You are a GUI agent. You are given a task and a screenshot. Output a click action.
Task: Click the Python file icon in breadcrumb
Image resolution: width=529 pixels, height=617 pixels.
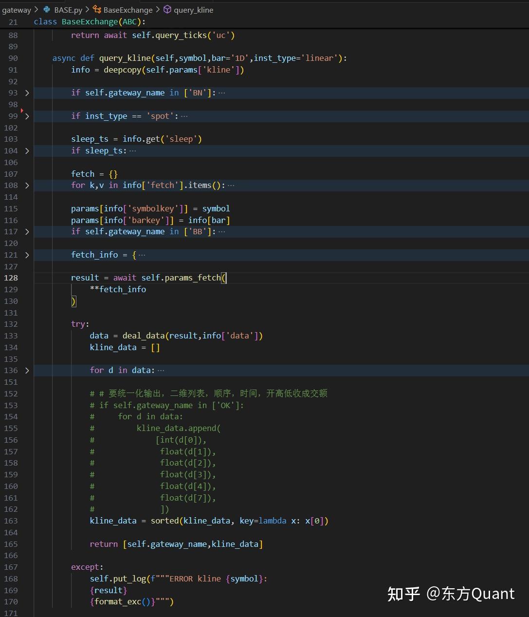47,10
